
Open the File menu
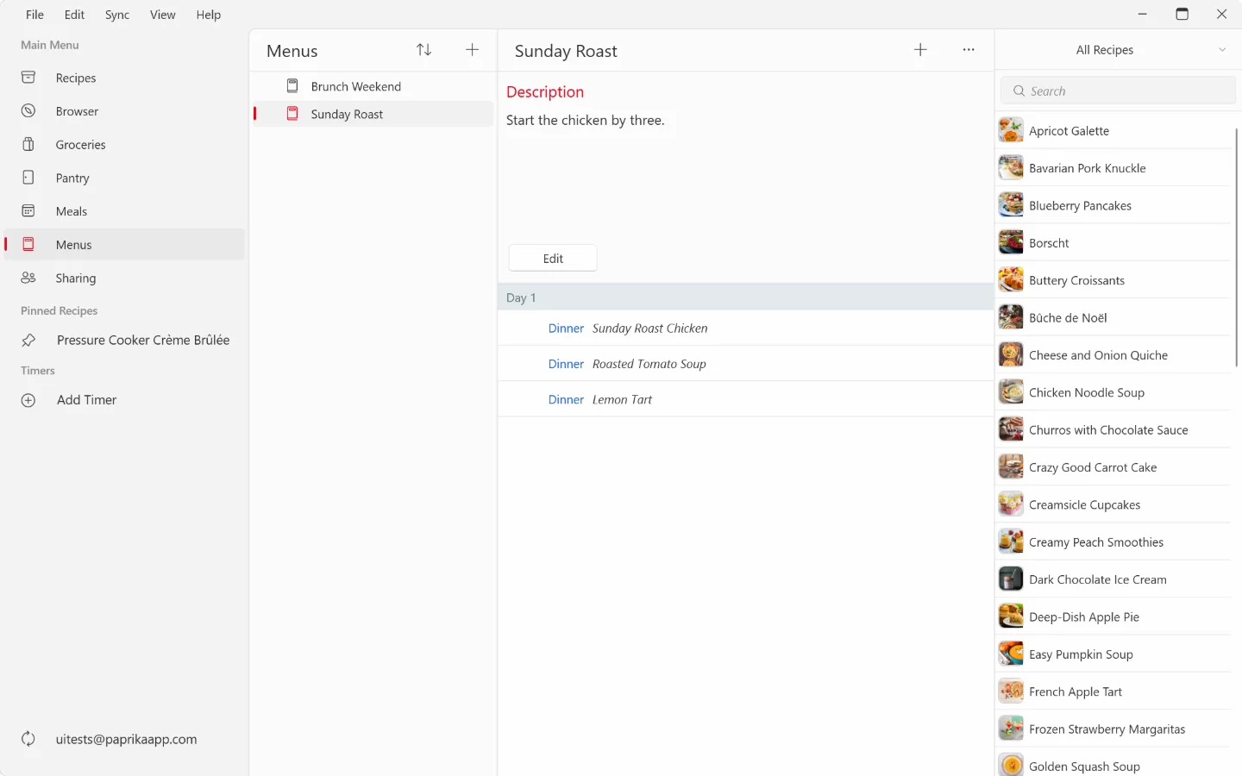tap(34, 15)
